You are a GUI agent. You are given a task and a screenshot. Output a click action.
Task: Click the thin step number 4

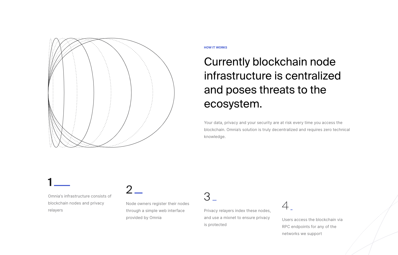pos(285,206)
